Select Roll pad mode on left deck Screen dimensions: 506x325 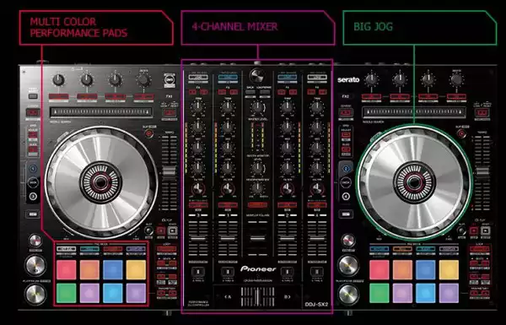(89, 249)
